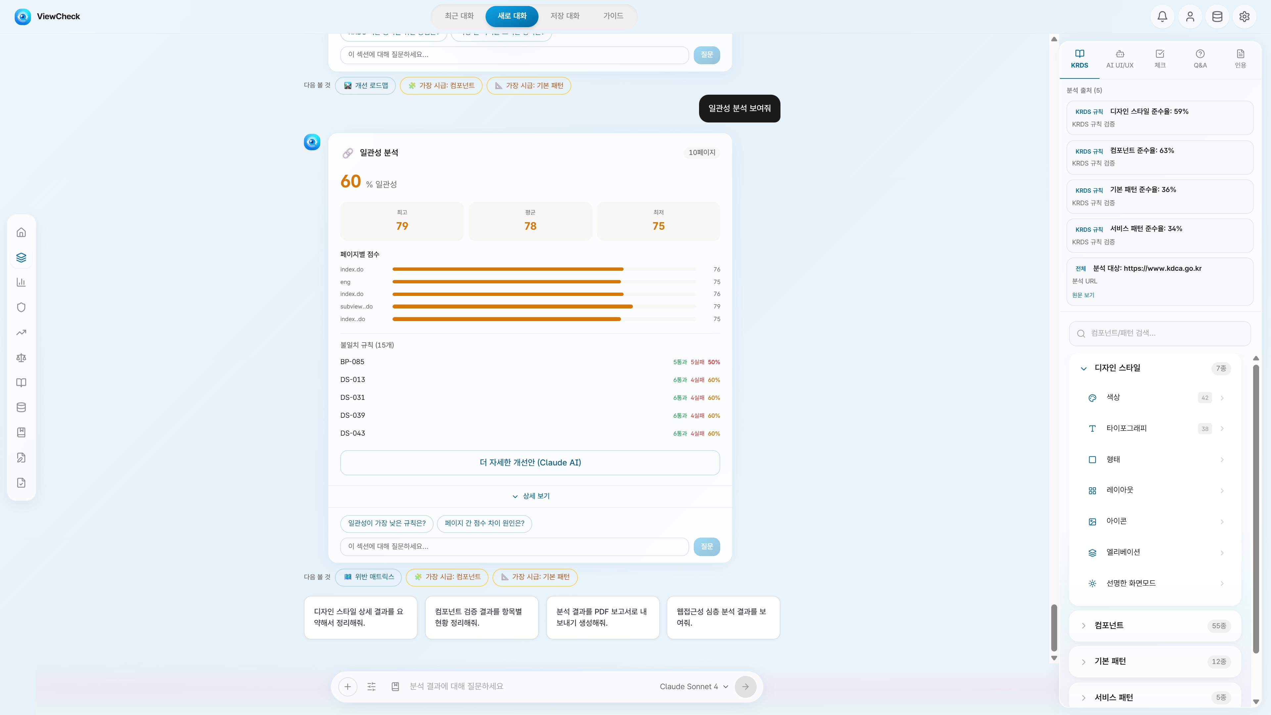Image resolution: width=1271 pixels, height=715 pixels.
Task: Switch to the 인용 panel tab
Action: click(1241, 59)
